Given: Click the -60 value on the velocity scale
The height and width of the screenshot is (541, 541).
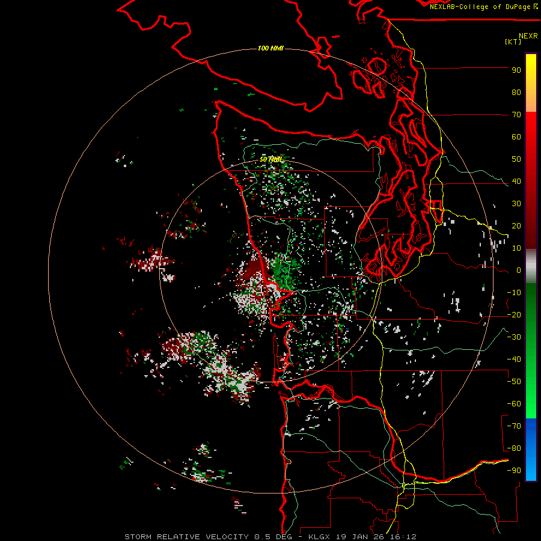Looking at the screenshot, I should tap(514, 404).
